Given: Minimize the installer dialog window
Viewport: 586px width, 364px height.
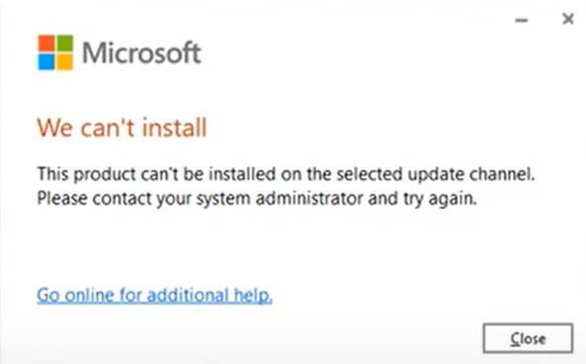Looking at the screenshot, I should pos(522,20).
